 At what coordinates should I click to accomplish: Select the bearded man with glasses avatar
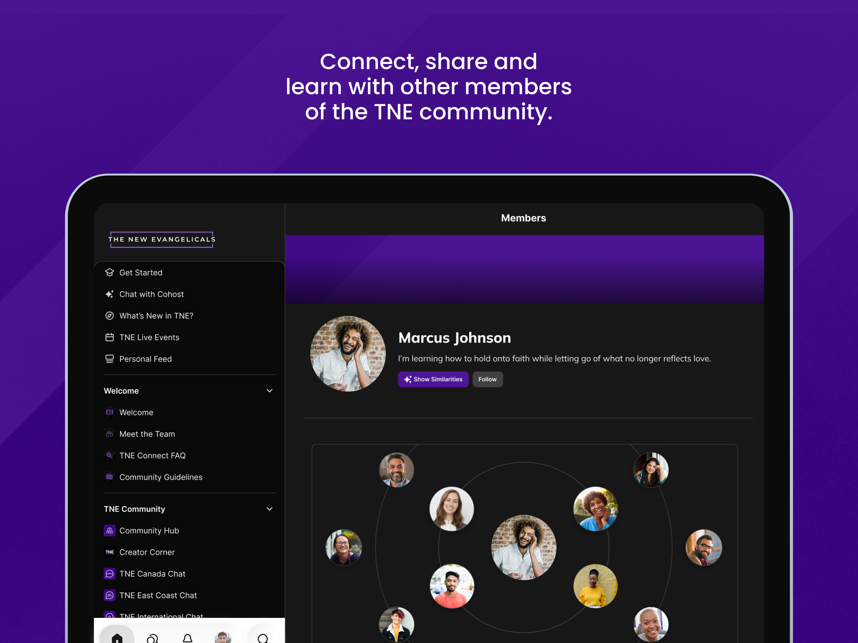click(x=704, y=547)
